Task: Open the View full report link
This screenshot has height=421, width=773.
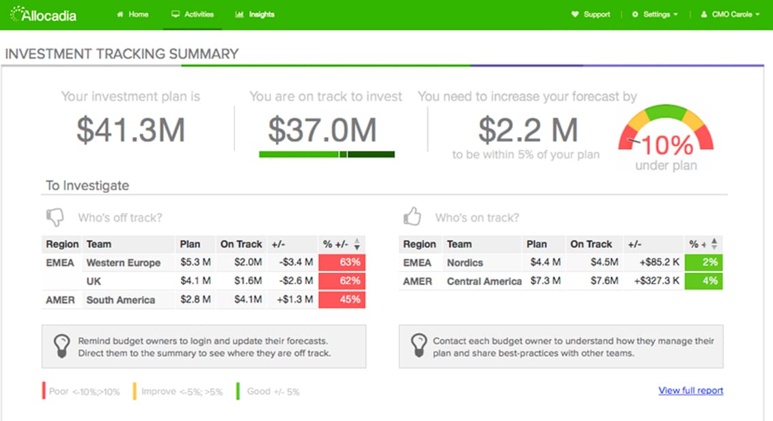Action: (690, 391)
